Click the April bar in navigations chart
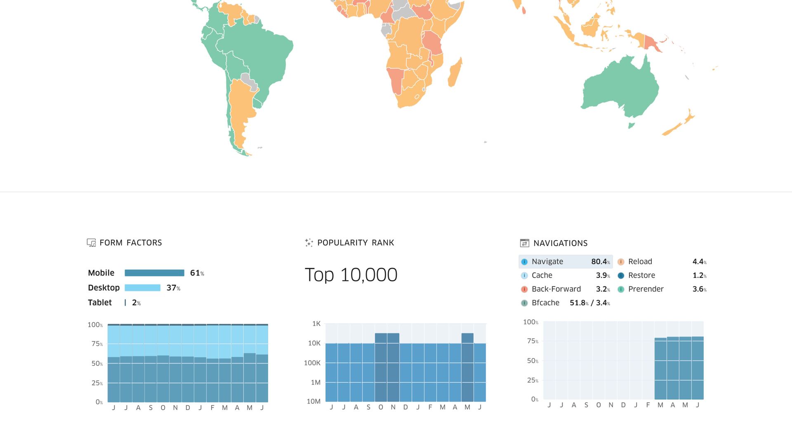Screen dimensions: 792x445 673,368
